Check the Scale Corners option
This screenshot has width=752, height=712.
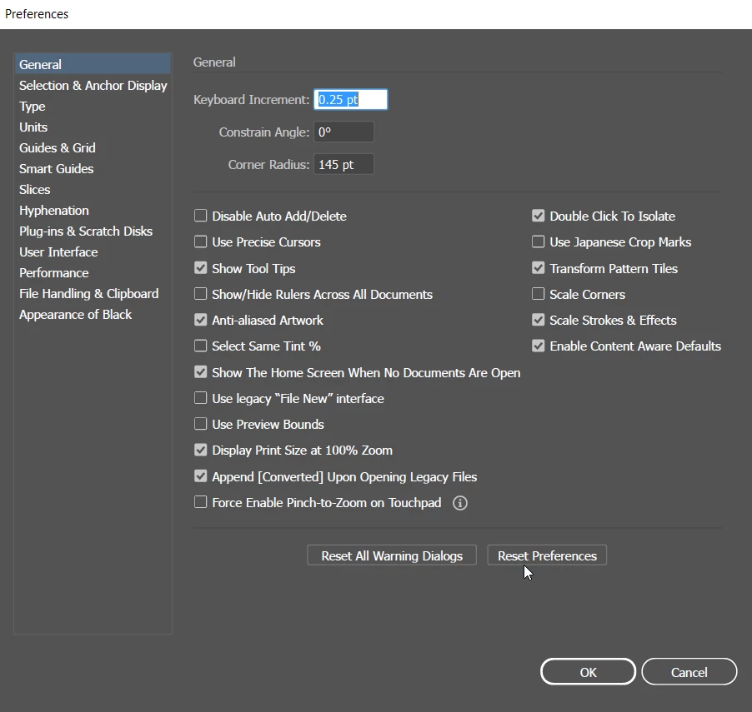click(x=538, y=294)
